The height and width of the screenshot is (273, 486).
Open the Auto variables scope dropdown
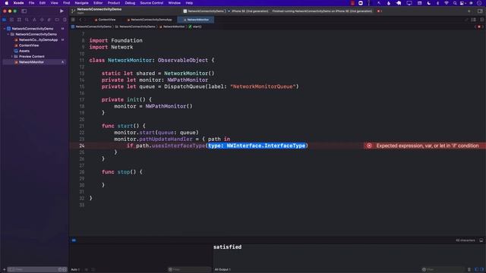point(75,269)
